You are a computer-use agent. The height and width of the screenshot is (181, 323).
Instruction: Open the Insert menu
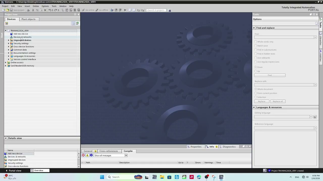click(x=27, y=6)
